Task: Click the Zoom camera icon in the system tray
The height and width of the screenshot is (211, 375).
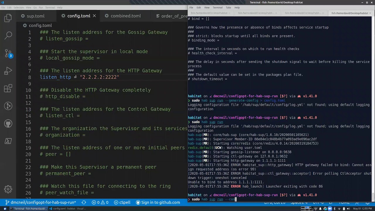Action: coord(330,209)
